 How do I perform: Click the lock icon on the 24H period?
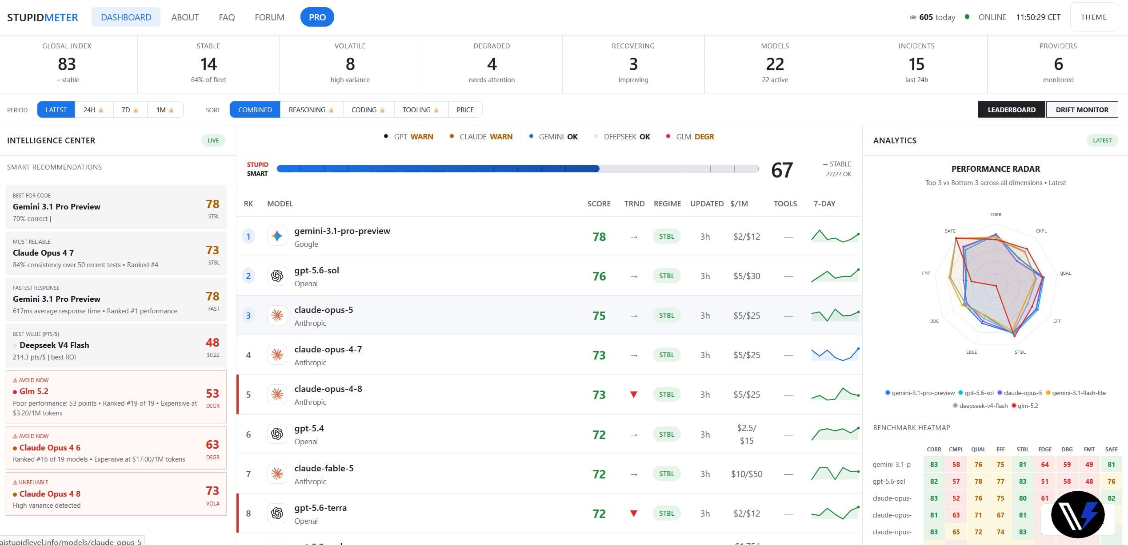[101, 110]
